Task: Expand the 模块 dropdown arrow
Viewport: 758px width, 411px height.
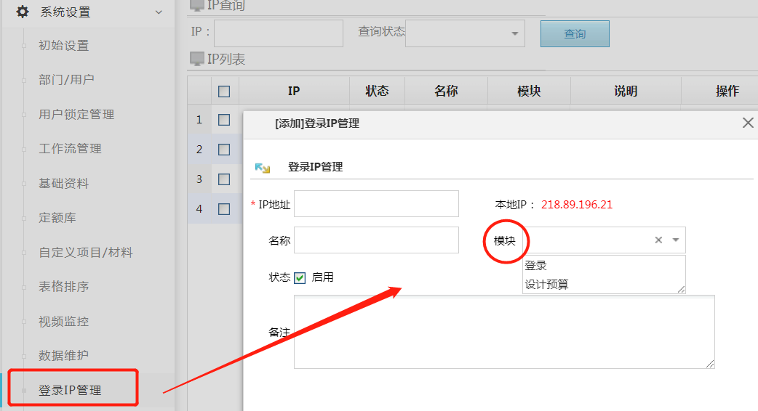Action: point(676,240)
